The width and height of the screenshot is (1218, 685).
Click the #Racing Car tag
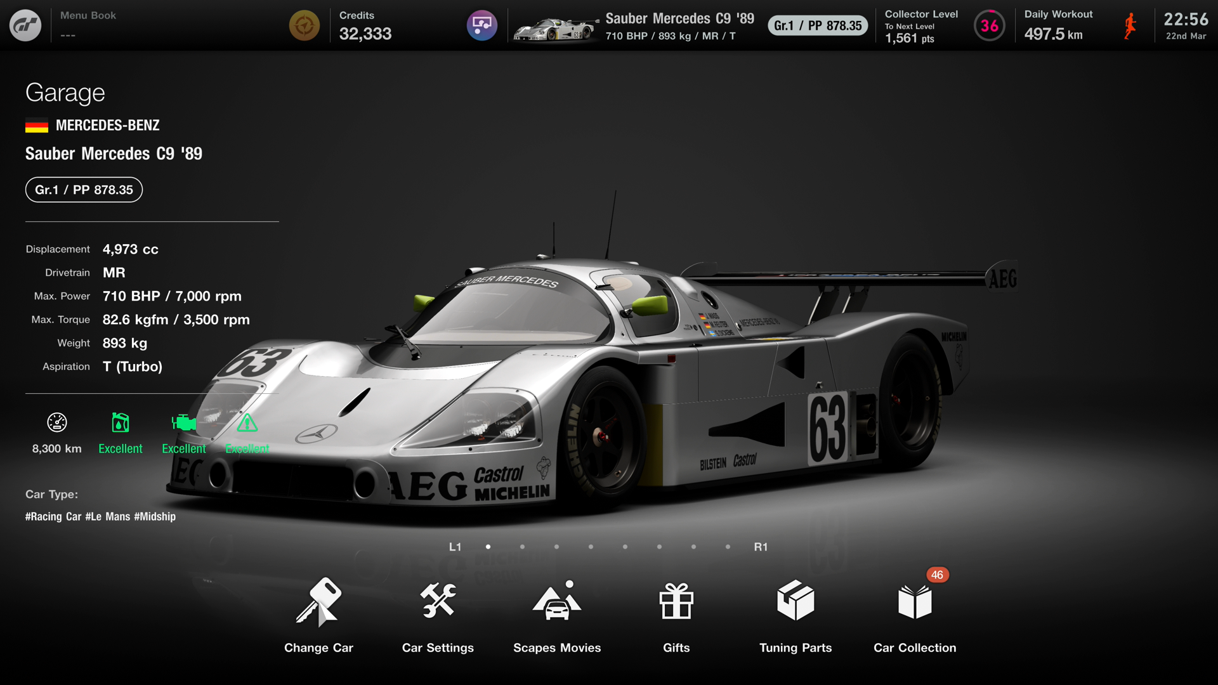53,516
